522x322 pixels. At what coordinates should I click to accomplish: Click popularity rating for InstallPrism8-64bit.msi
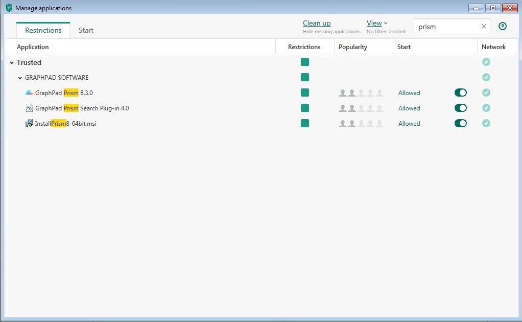(361, 124)
